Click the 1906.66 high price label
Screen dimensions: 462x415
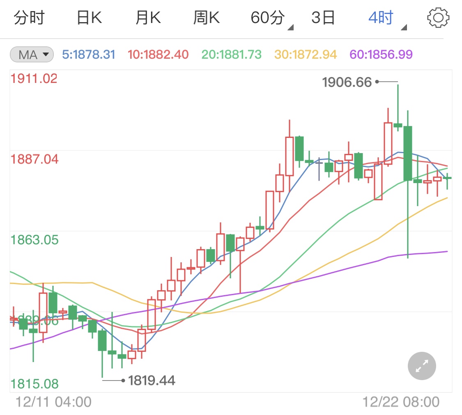347,82
